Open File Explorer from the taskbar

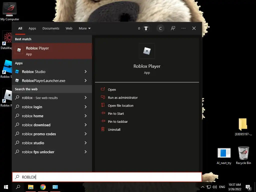(x=30, y=187)
